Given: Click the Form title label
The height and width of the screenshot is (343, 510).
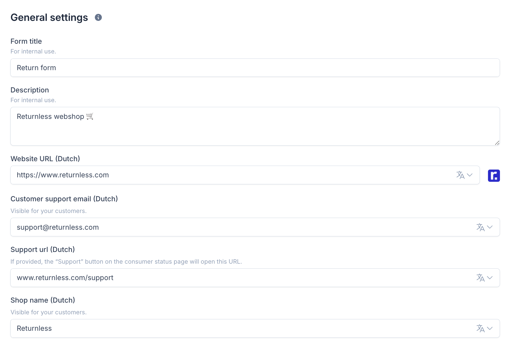Looking at the screenshot, I should pos(26,41).
